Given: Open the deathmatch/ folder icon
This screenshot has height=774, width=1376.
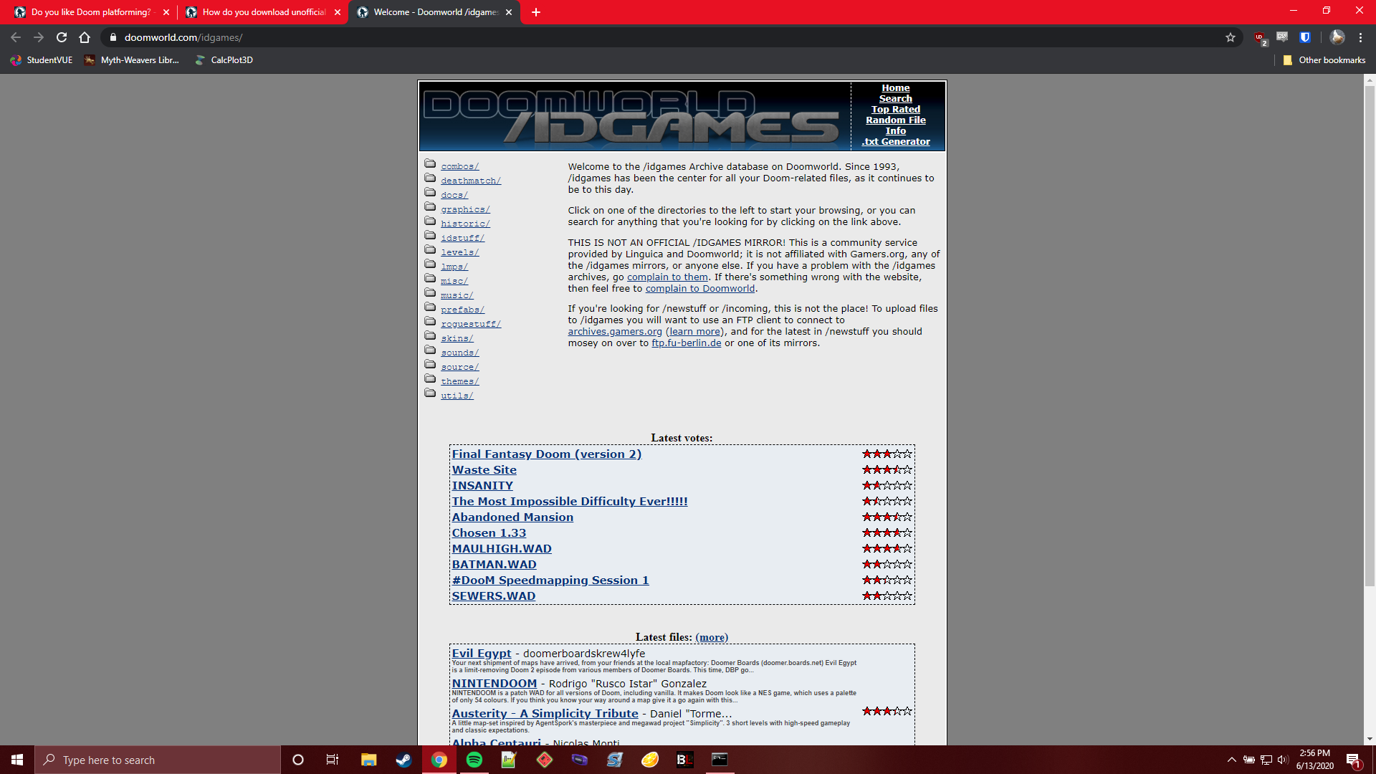Looking at the screenshot, I should [430, 178].
